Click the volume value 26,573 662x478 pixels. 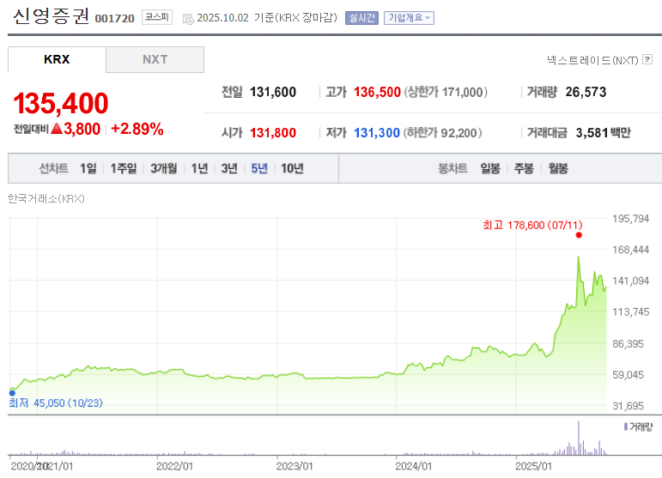pyautogui.click(x=586, y=92)
